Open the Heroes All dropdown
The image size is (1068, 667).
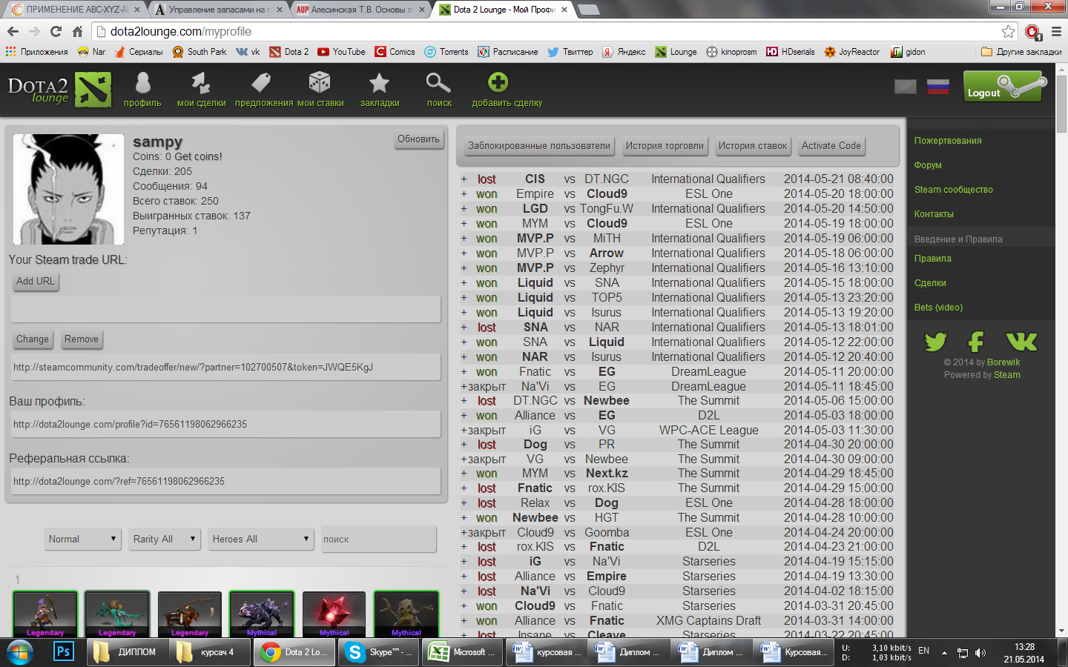(x=261, y=539)
